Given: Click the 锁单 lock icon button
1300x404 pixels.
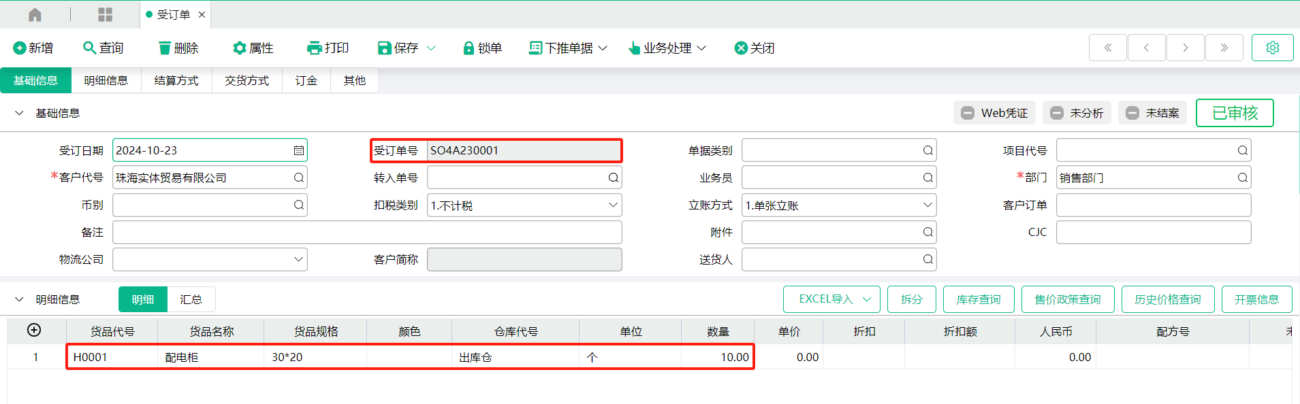Looking at the screenshot, I should point(469,48).
